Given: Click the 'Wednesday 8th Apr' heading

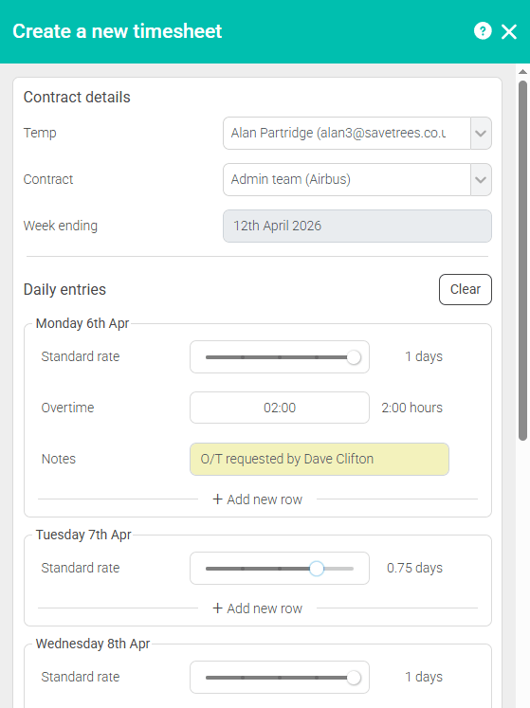Looking at the screenshot, I should (93, 644).
